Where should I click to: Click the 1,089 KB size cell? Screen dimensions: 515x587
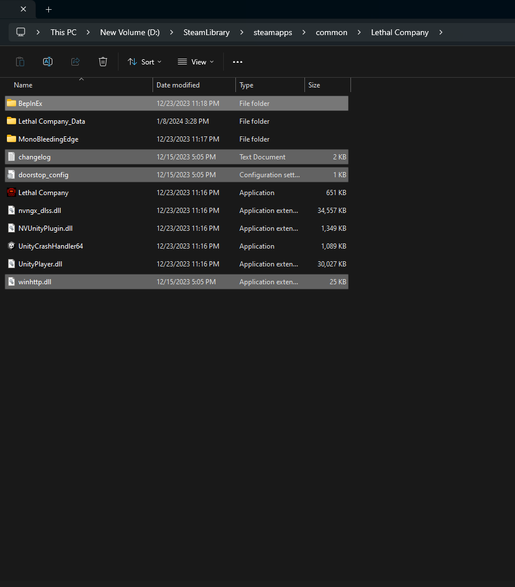[334, 246]
